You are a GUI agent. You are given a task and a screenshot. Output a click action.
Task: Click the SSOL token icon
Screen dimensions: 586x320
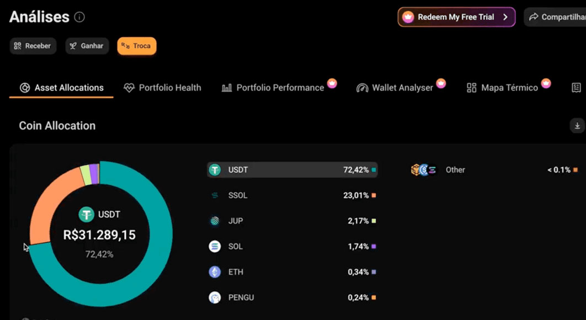click(215, 195)
